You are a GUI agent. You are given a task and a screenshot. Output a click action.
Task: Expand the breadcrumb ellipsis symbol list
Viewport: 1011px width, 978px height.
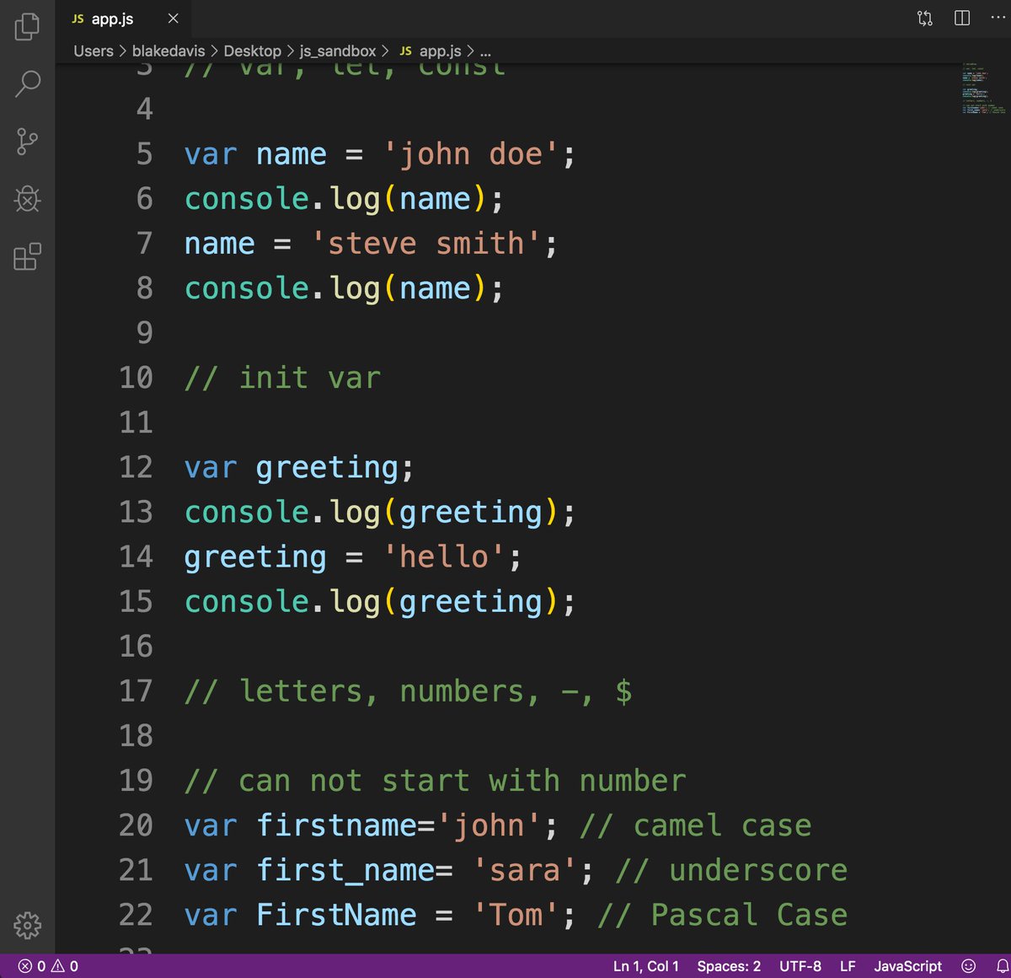(485, 51)
